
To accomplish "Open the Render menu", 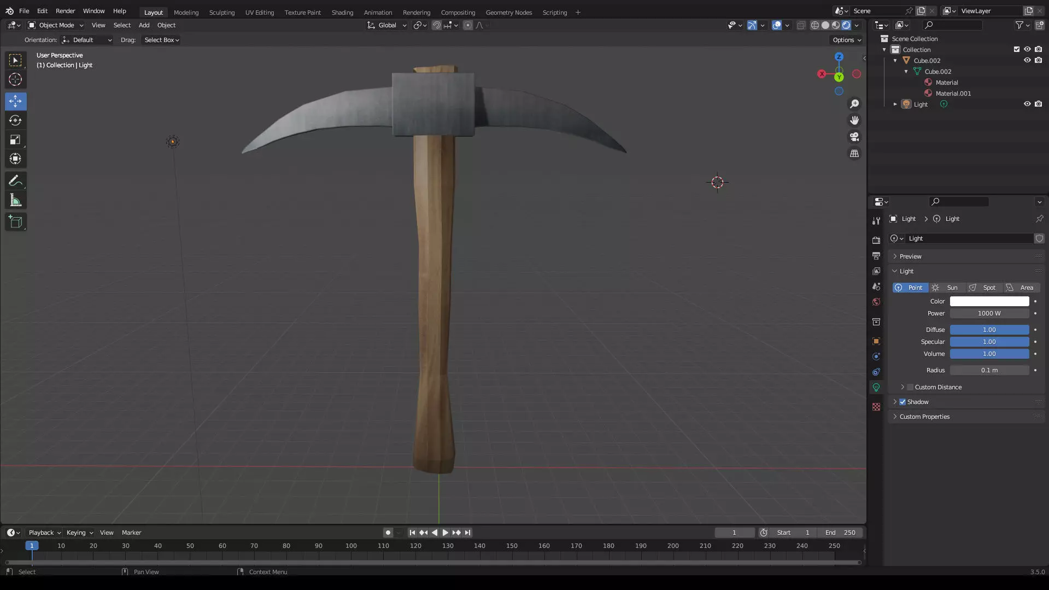I will point(65,11).
